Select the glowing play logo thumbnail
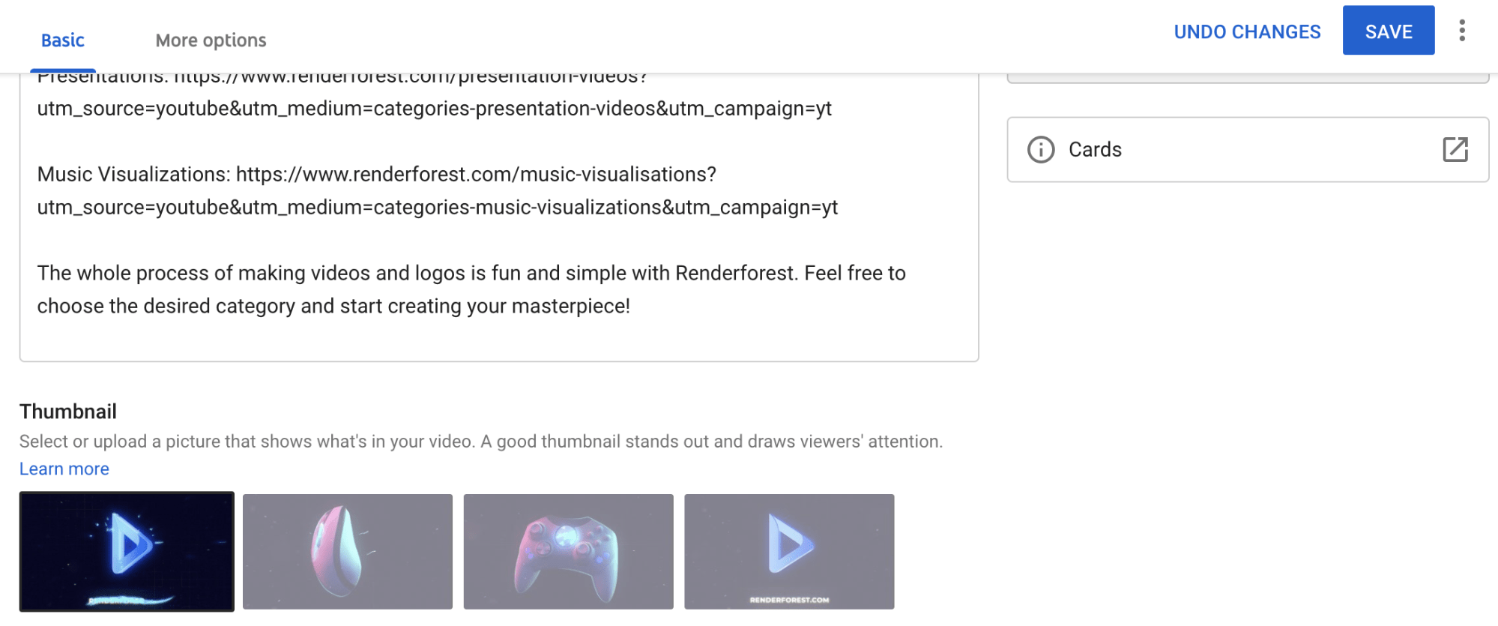Screen dimensions: 1498x626 pyautogui.click(x=127, y=551)
